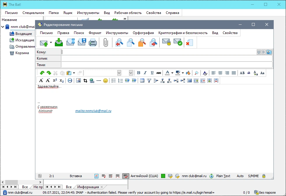This screenshot has height=196, width=286.
Task: Print the message with printer icon
Action: pyautogui.click(x=93, y=42)
